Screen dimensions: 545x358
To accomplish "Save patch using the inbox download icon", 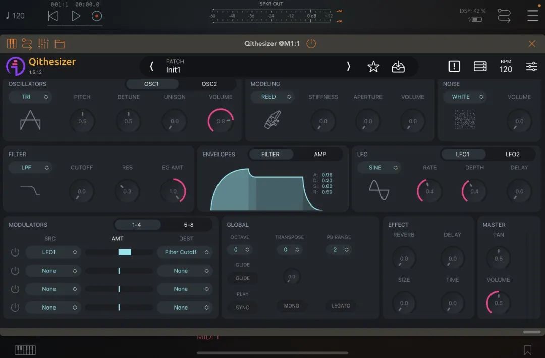I will pyautogui.click(x=398, y=67).
